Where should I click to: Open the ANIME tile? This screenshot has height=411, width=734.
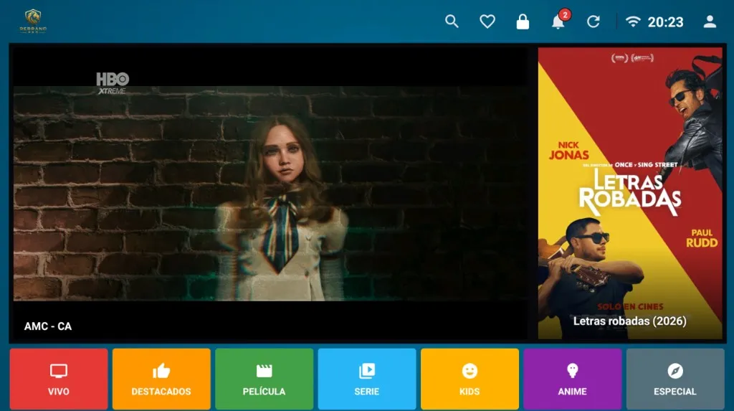(572, 379)
